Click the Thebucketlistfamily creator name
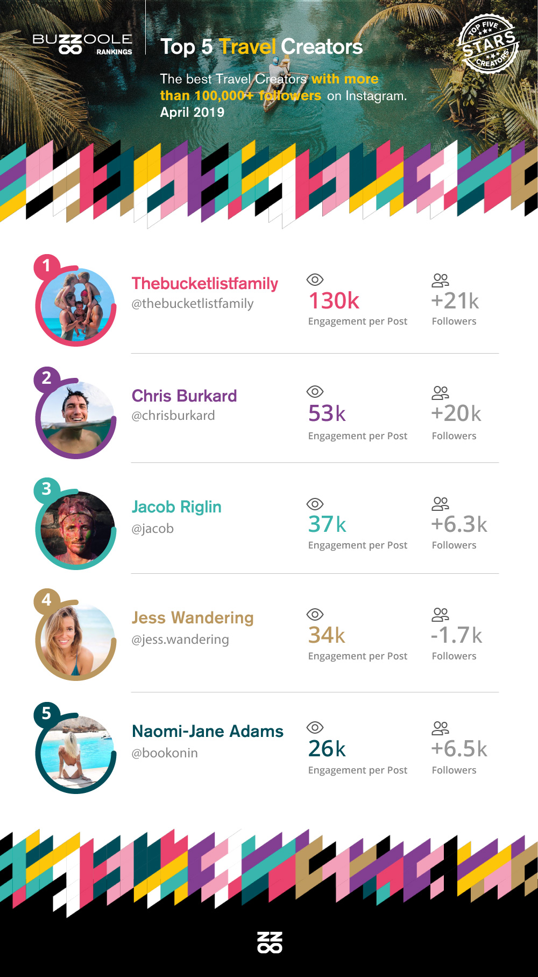This screenshot has height=977, width=538. coord(205,284)
